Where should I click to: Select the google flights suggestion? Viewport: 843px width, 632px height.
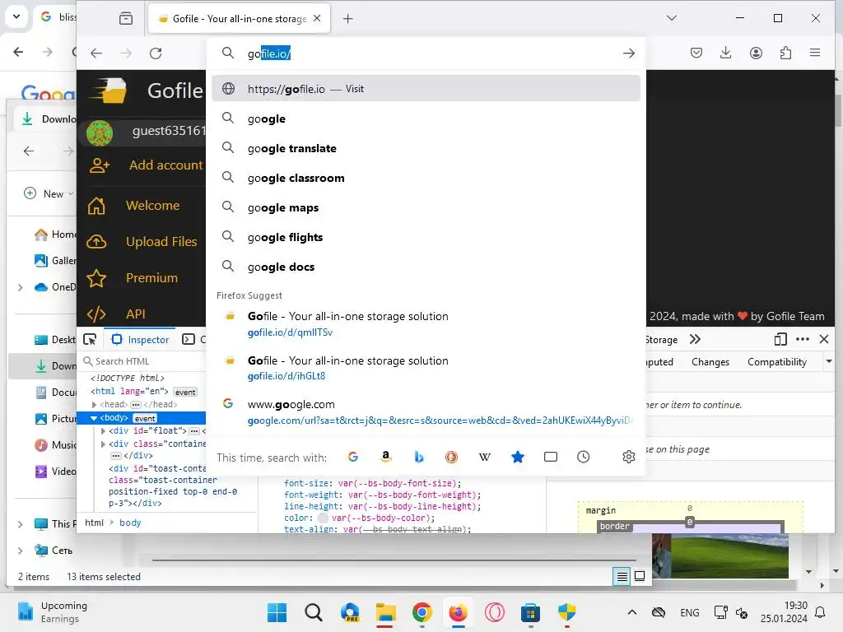pos(426,237)
